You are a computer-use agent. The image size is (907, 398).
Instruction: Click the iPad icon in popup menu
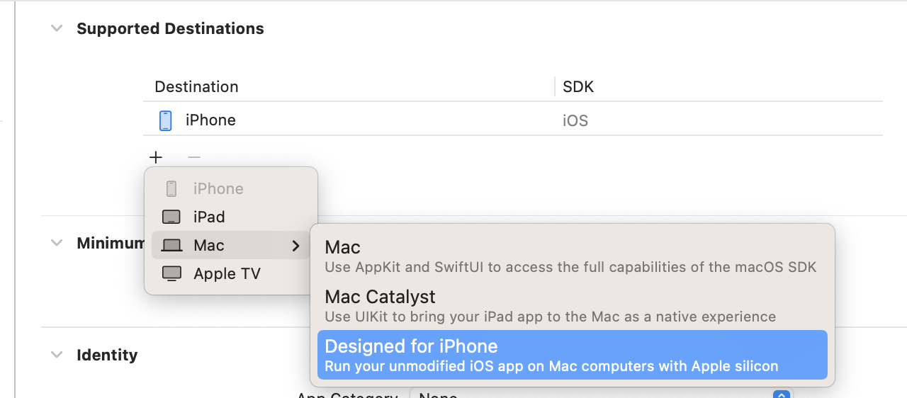click(171, 217)
